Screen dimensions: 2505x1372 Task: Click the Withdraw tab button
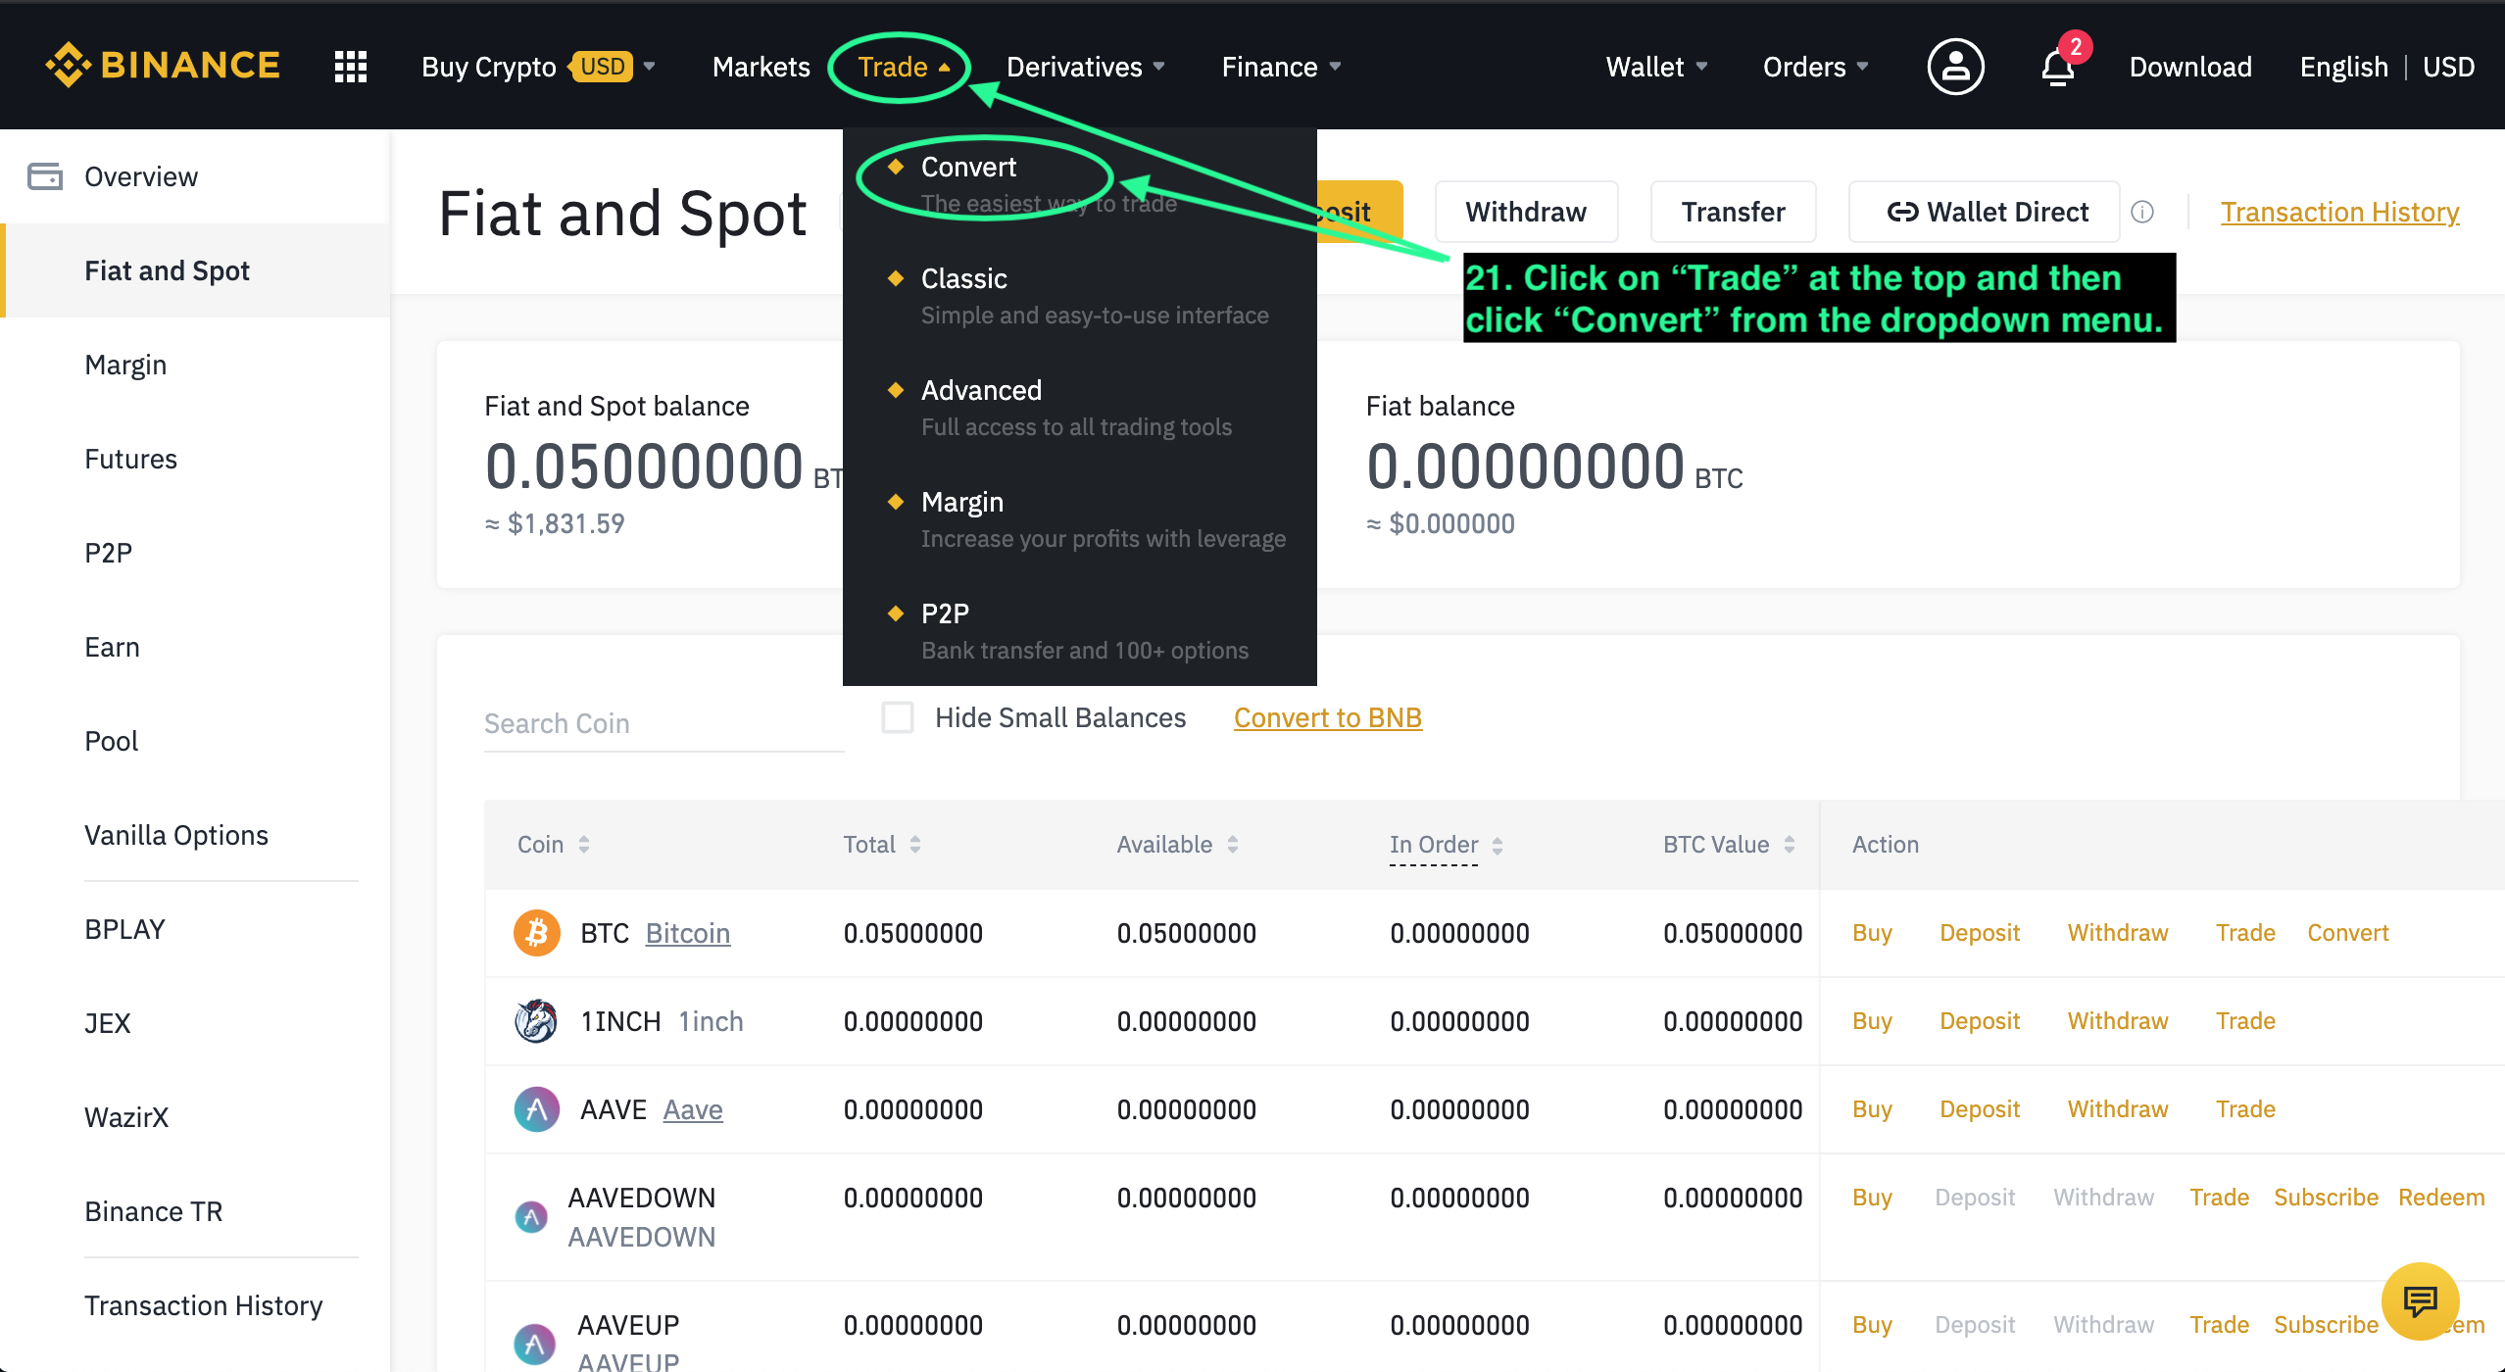(x=1520, y=210)
